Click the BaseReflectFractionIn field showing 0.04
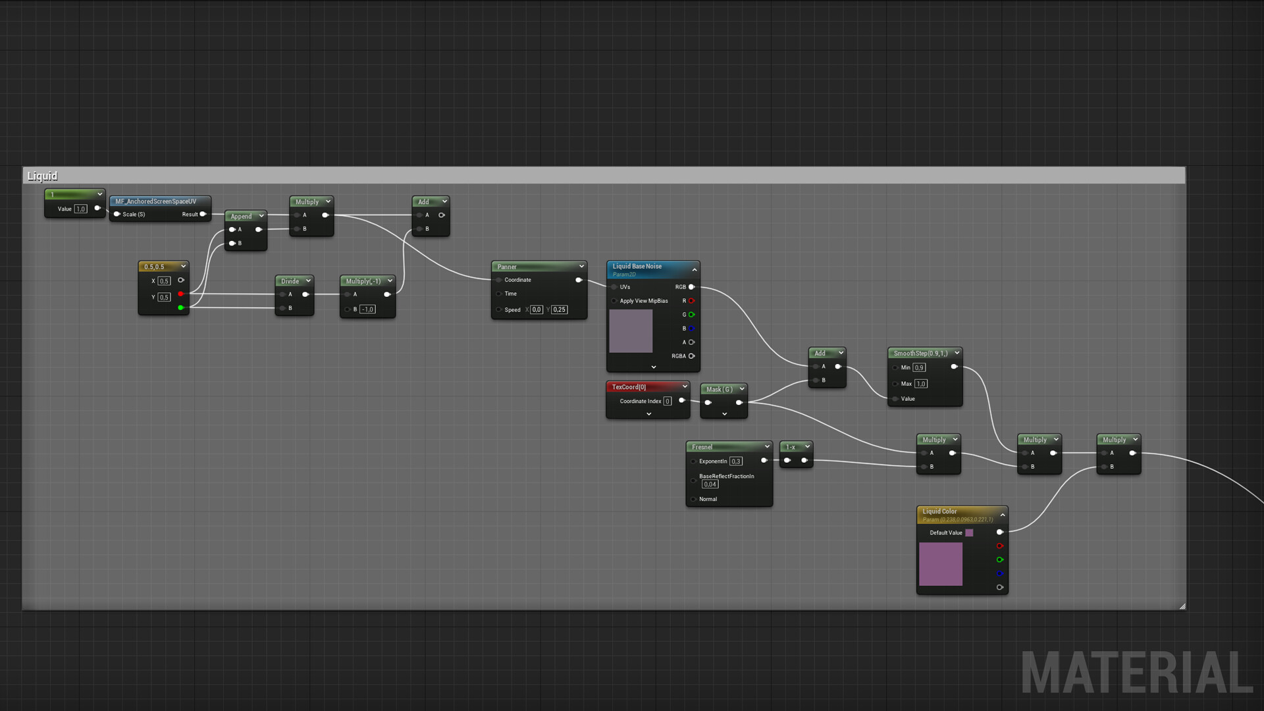This screenshot has height=711, width=1264. point(710,485)
